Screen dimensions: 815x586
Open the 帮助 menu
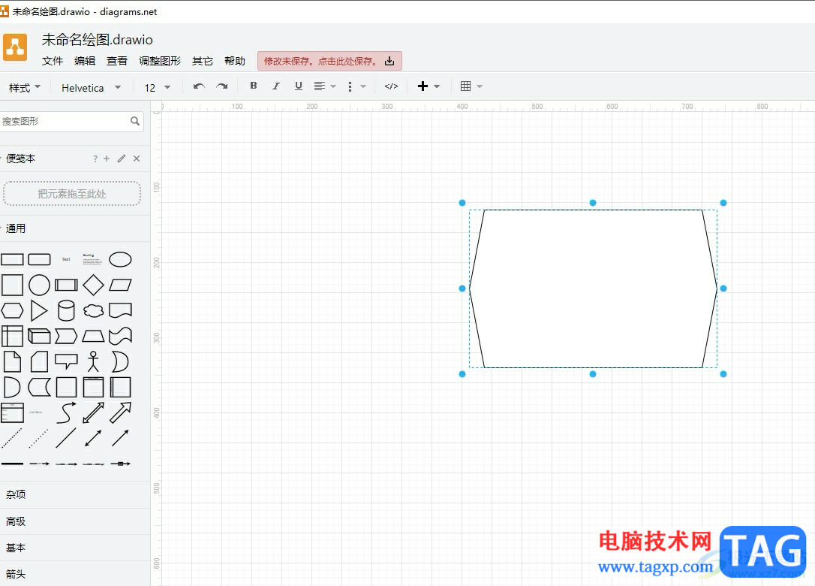coord(234,61)
